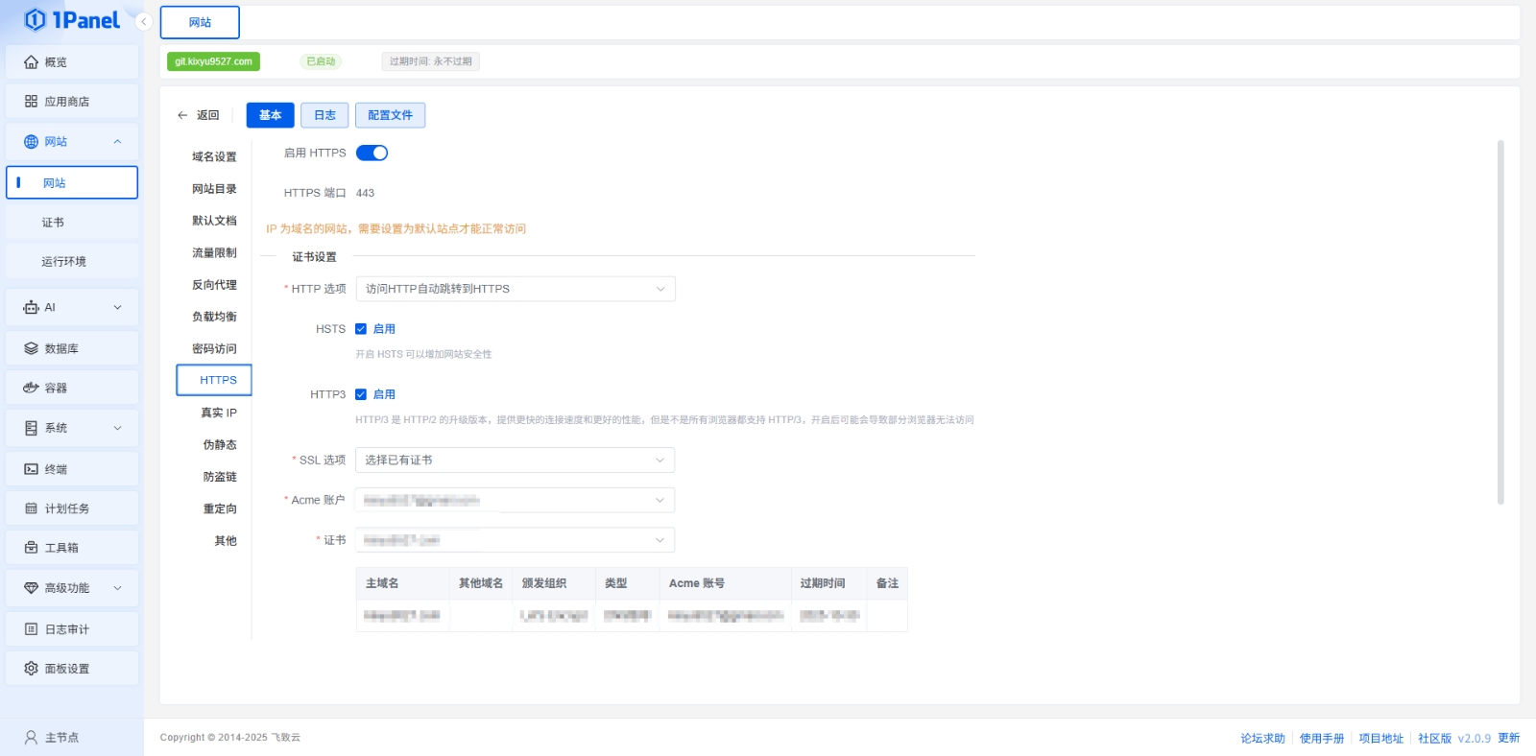Screen dimensions: 1536x756
Task: Open panel settings gear icon
Action: point(31,669)
